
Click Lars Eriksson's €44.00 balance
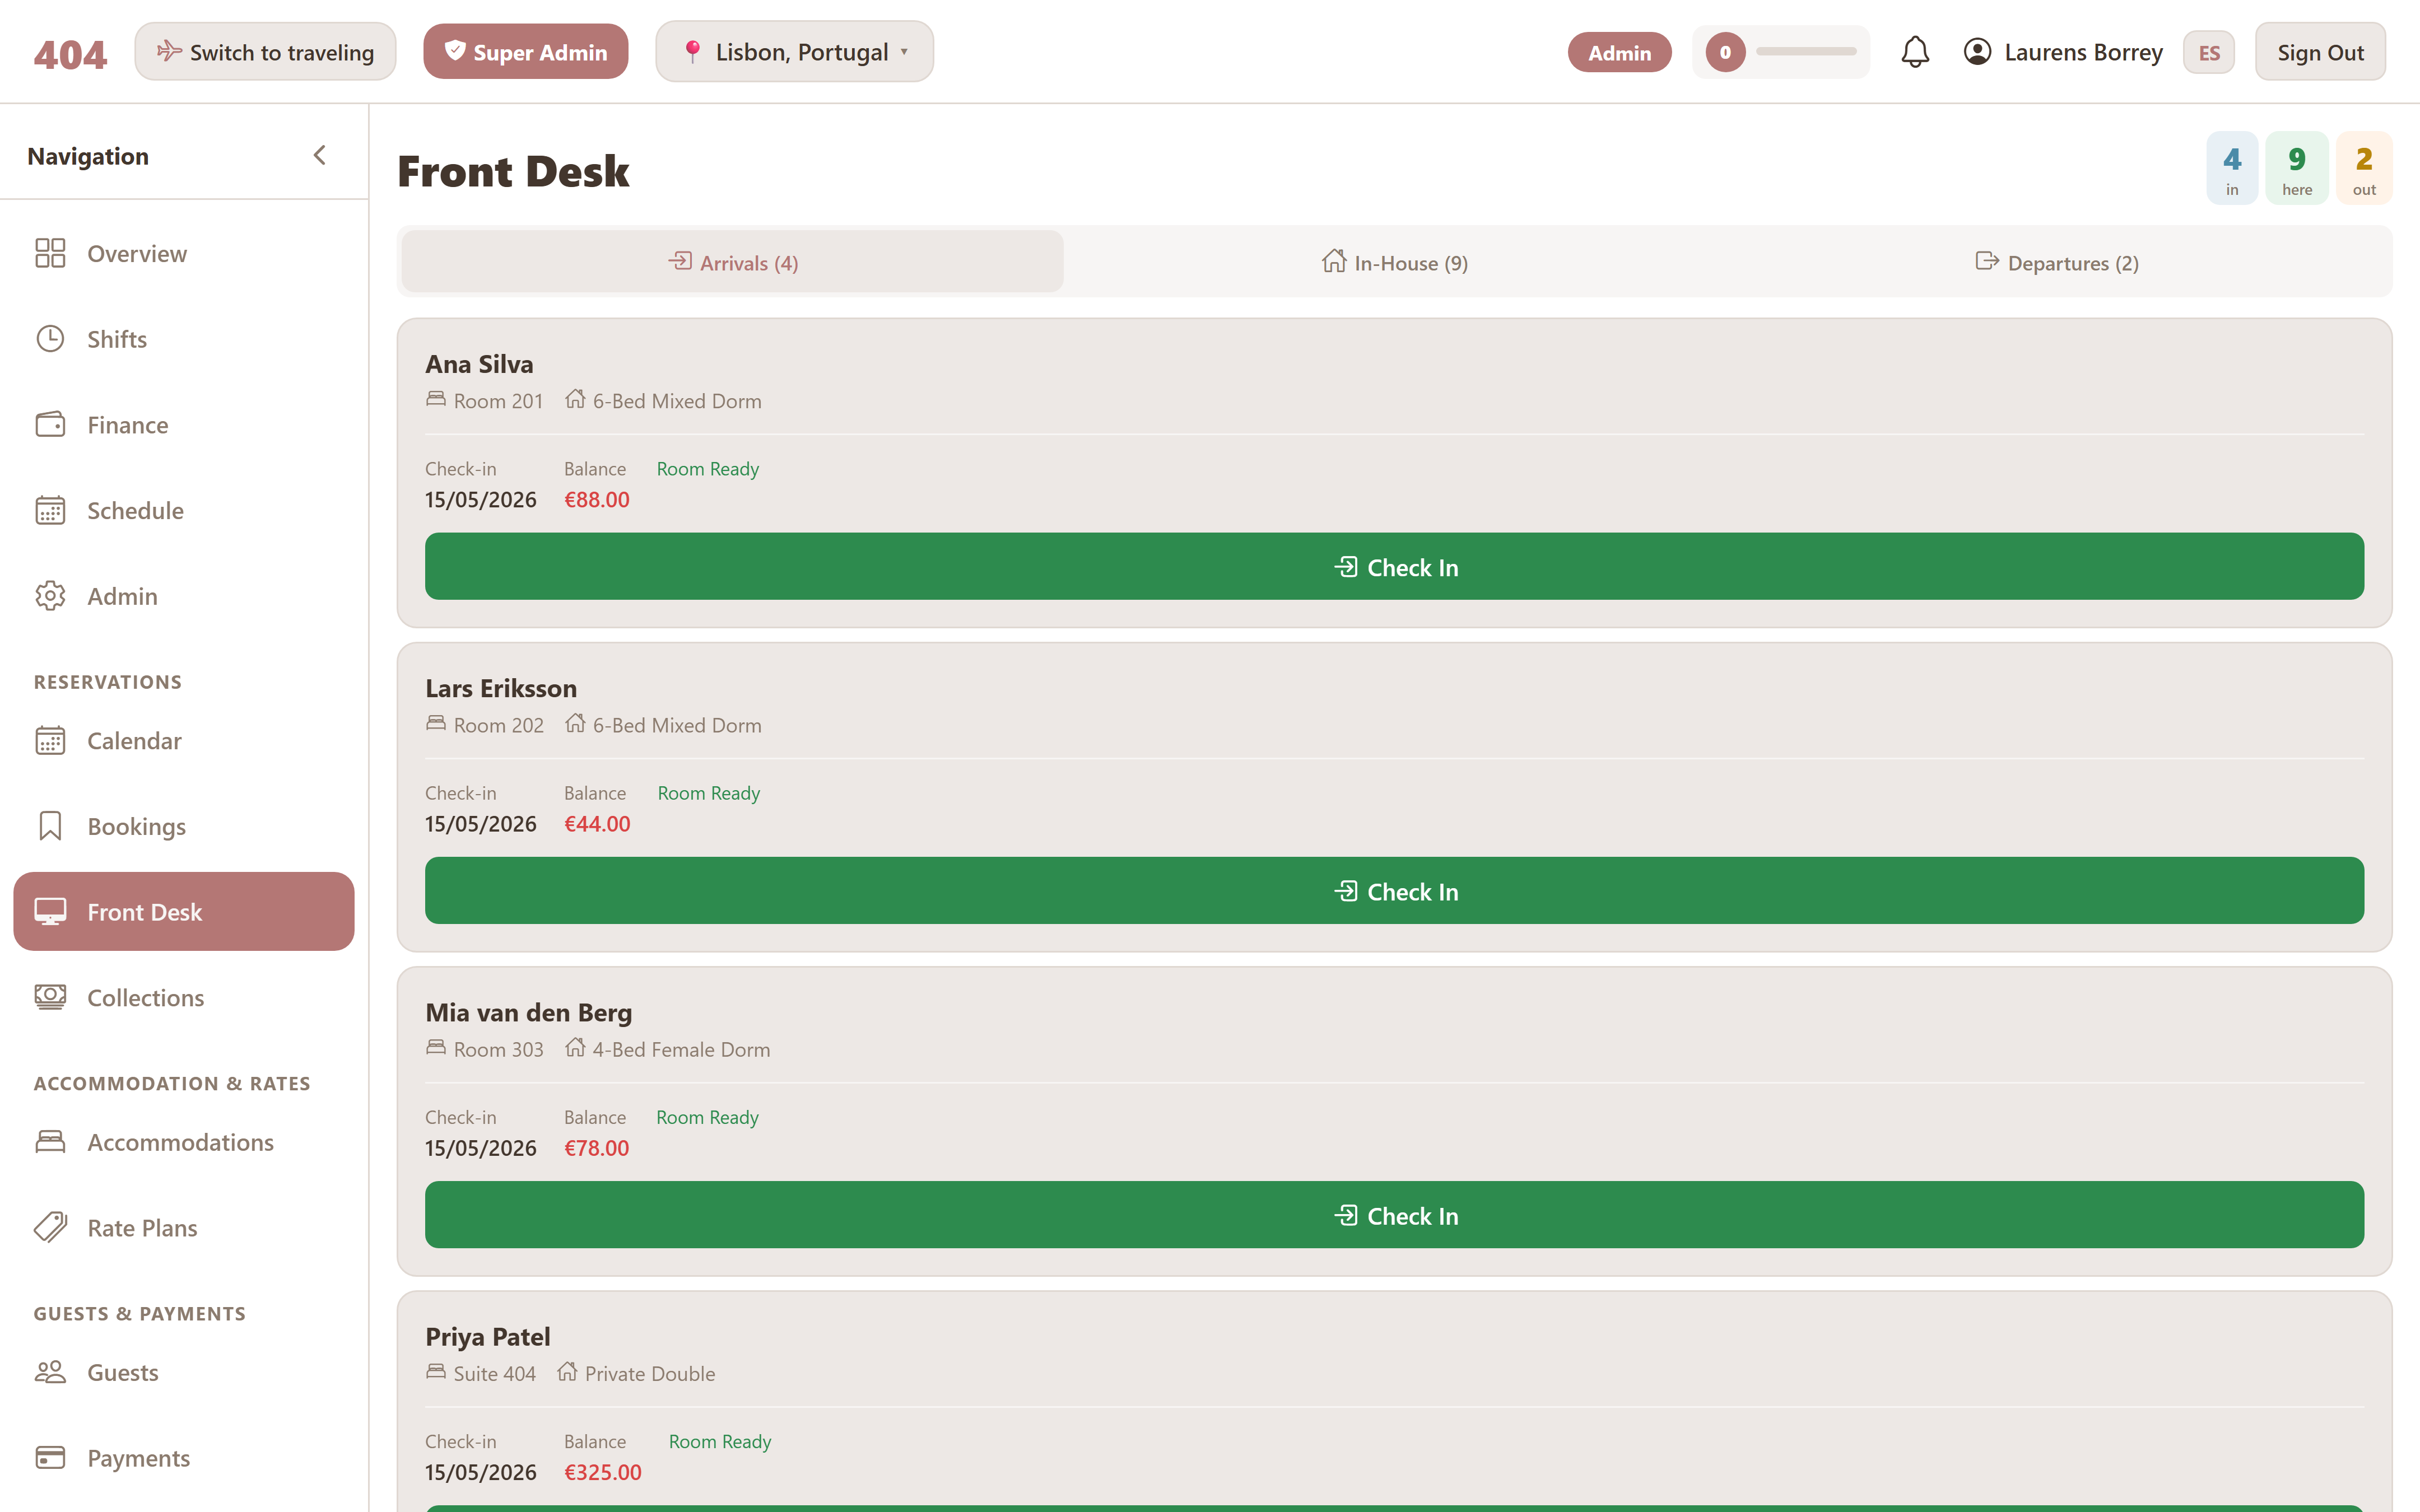tap(597, 823)
